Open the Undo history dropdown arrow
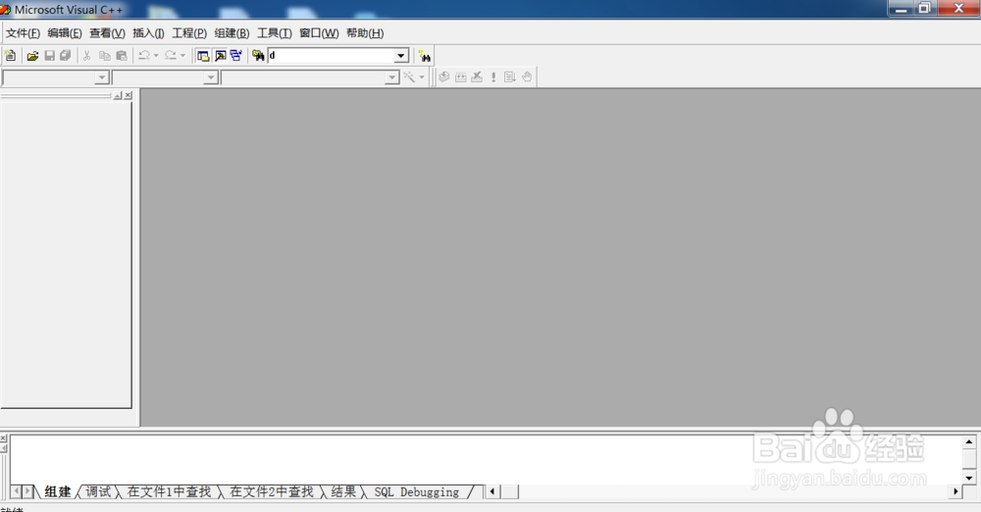 pos(156,56)
